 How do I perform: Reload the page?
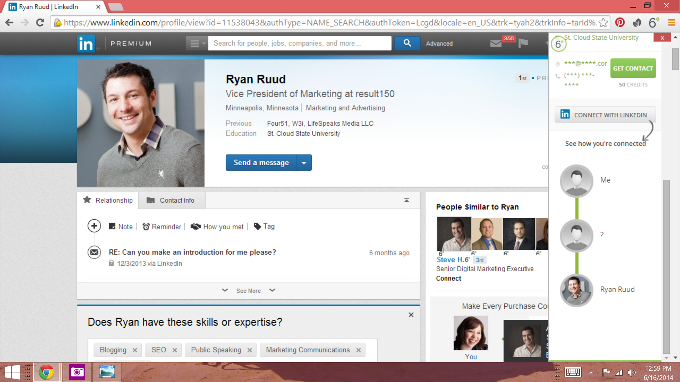click(40, 23)
